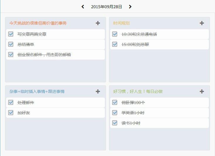The width and height of the screenshot is (215, 156).
Task: Uncheck the 总结清单 checkbox
Action: pos(11,44)
